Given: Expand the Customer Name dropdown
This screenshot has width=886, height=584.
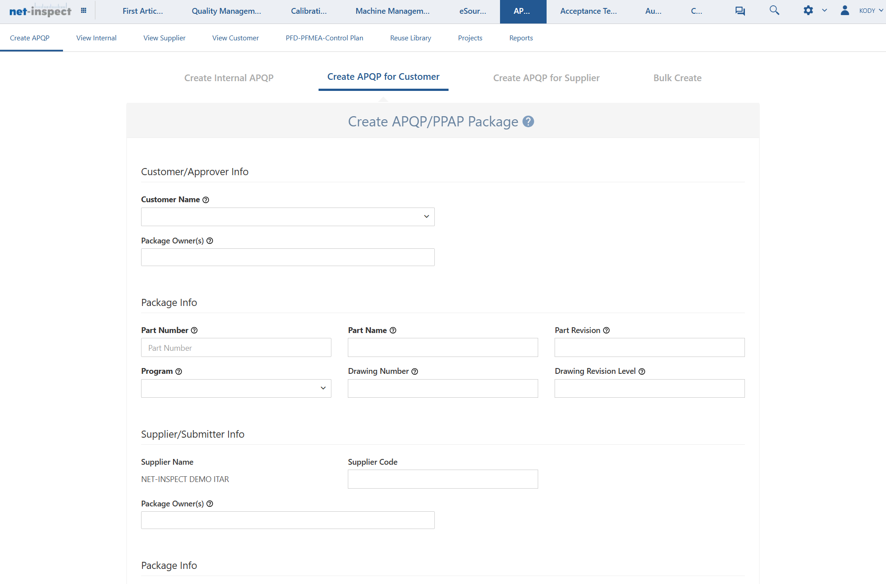Looking at the screenshot, I should pyautogui.click(x=287, y=217).
